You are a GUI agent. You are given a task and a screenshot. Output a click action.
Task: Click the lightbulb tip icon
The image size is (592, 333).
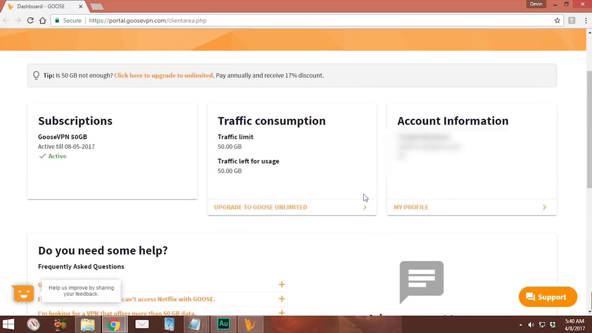pyautogui.click(x=36, y=75)
